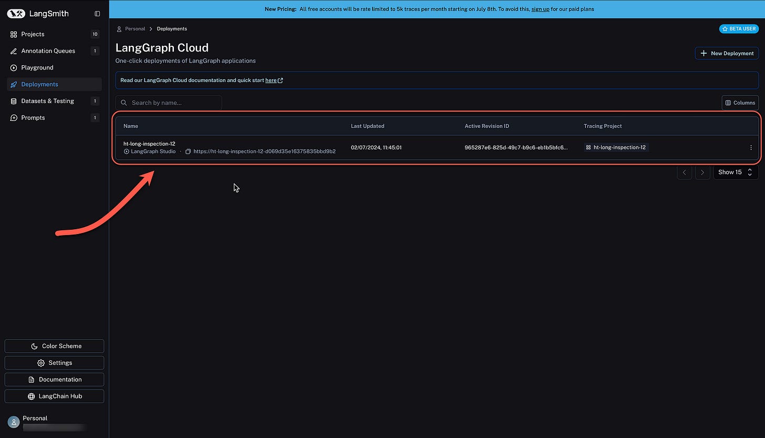Click the LangGraph Studio play icon
The height and width of the screenshot is (438, 765).
127,151
